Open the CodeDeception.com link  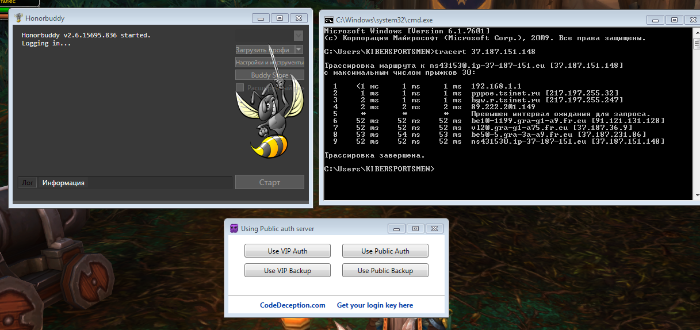point(292,305)
